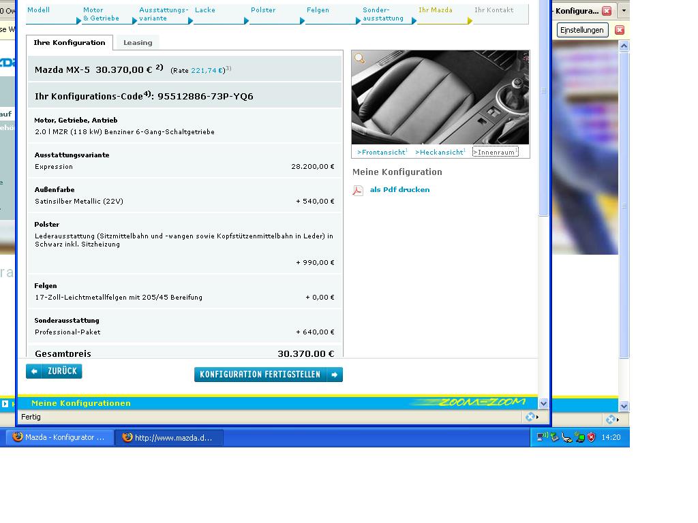Open the tab list dropdown arrow
The image size is (698, 523).
point(623,11)
